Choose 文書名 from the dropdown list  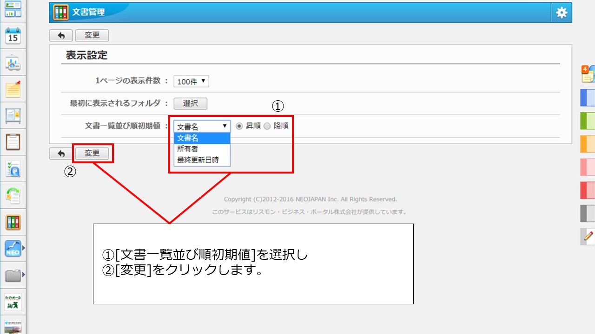click(x=202, y=138)
